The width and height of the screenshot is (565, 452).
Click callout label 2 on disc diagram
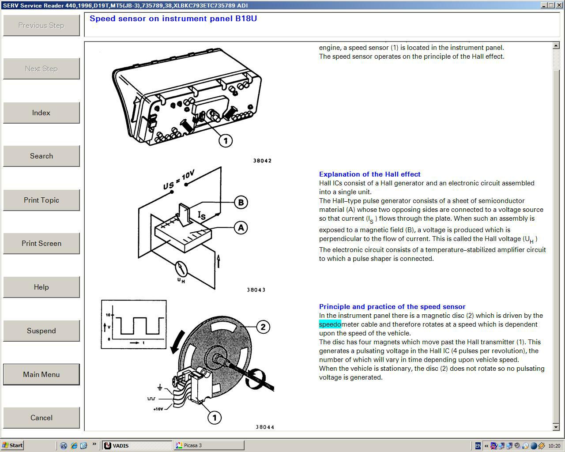click(263, 327)
